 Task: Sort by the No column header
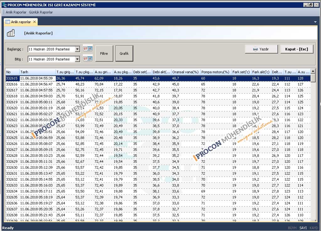tap(12, 72)
